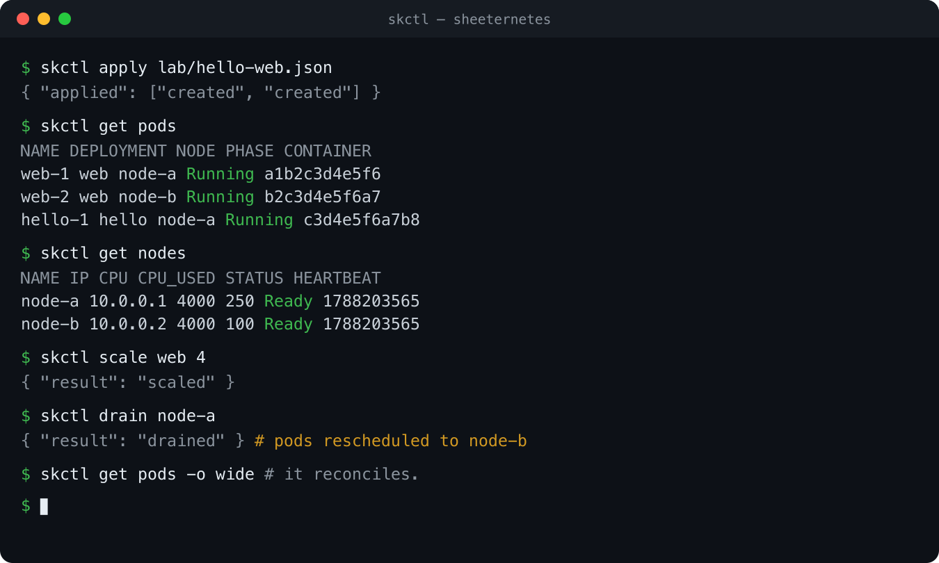This screenshot has height=563, width=939.
Task: Click the window title "skctl — sheeternetes"
Action: 469,19
